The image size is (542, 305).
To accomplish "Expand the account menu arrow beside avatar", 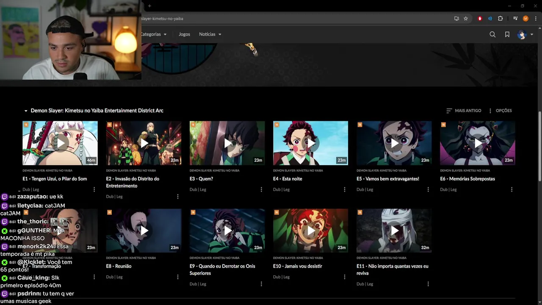I will 532,34.
